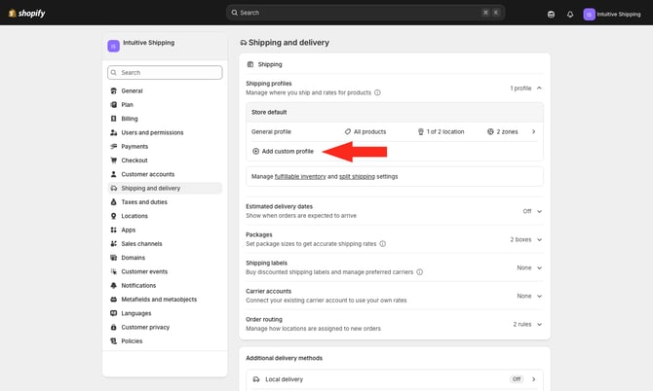
Task: Click the Shipping and delivery truck icon in the sidebar
Action: coord(113,189)
